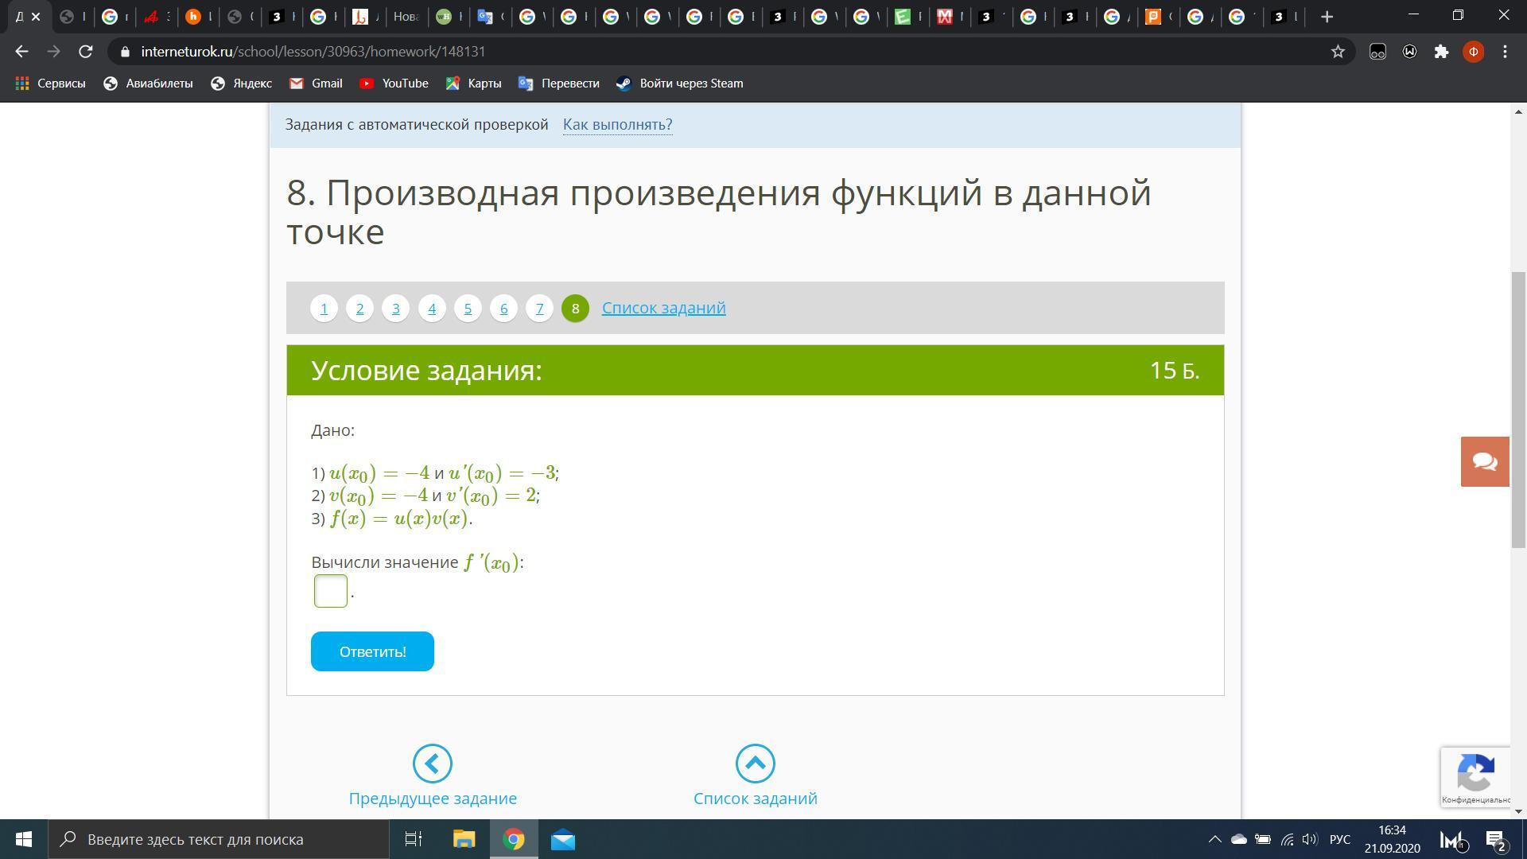Click the orange chat bubble icon

1484,461
